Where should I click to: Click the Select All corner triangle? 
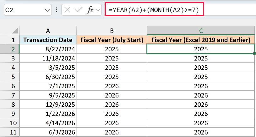tap(15, 31)
